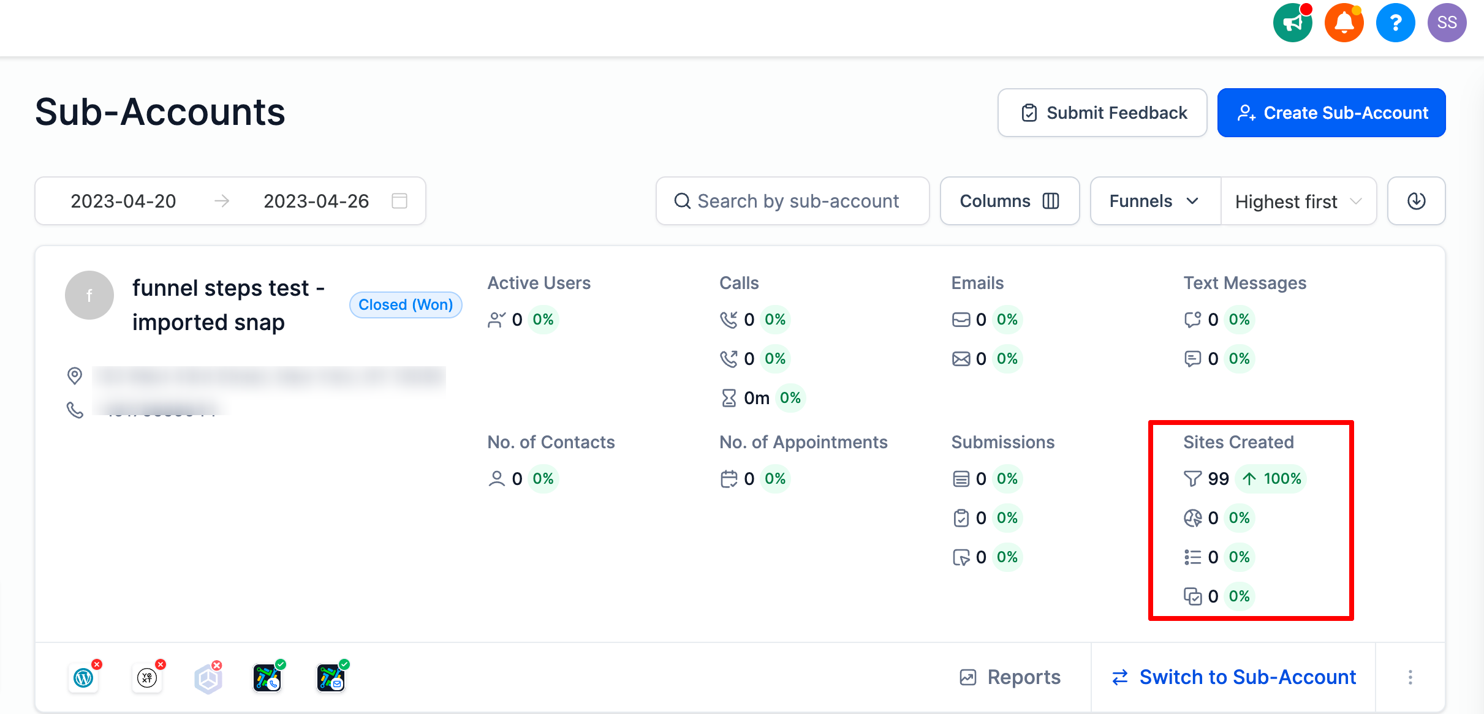This screenshot has height=714, width=1484.
Task: Click the download export icon button
Action: [1416, 201]
